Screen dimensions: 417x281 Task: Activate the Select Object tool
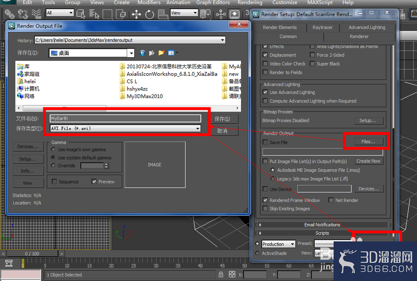pyautogui.click(x=80, y=14)
